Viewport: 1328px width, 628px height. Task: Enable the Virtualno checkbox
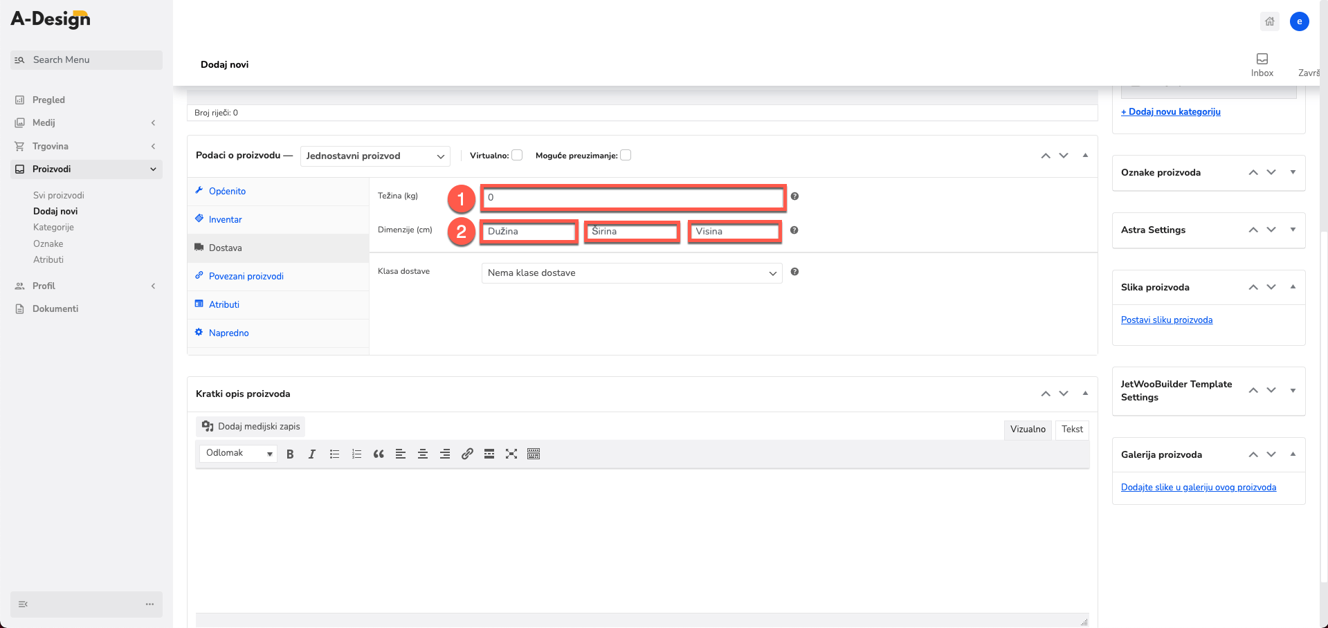pos(517,155)
